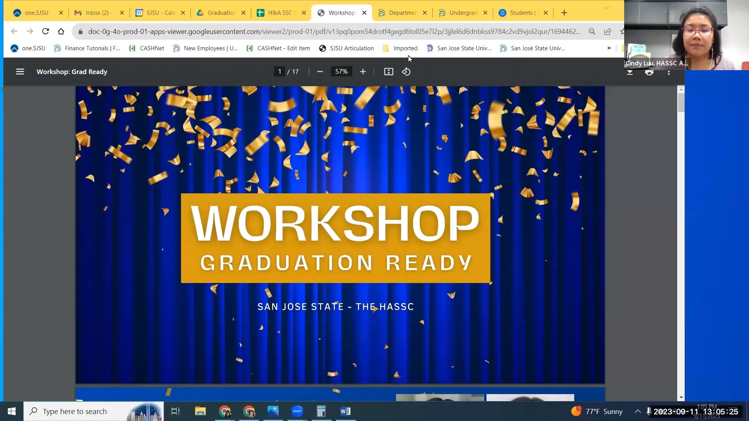Expand the Imported bookmarks folder
The width and height of the screenshot is (749, 421).
(400, 48)
